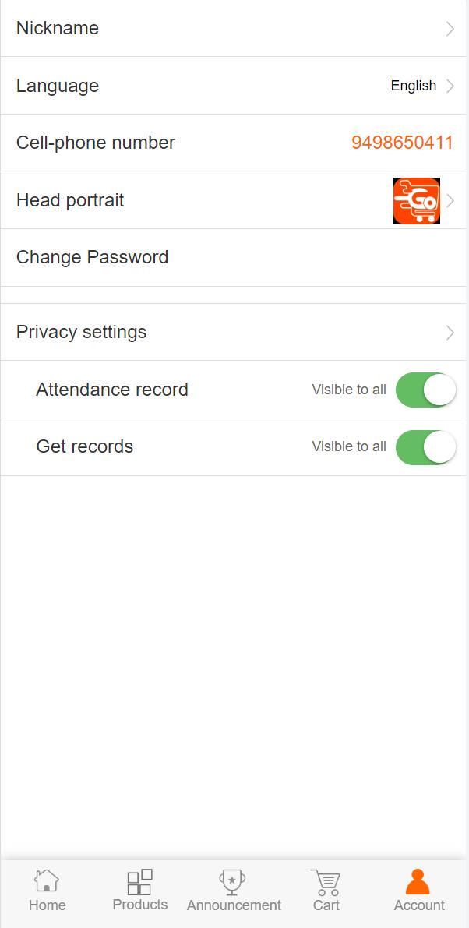469x928 pixels.
Task: Open the Products grid icon
Action: (140, 882)
